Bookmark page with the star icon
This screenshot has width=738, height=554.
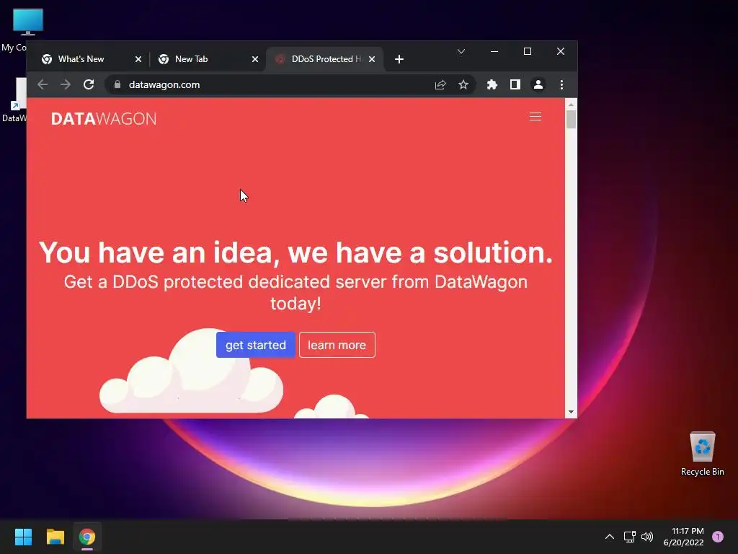463,85
